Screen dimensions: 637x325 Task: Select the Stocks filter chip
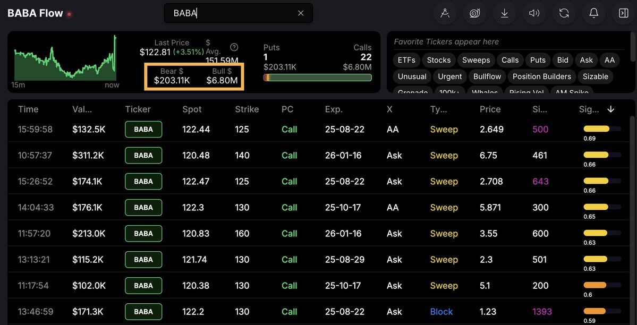[439, 60]
